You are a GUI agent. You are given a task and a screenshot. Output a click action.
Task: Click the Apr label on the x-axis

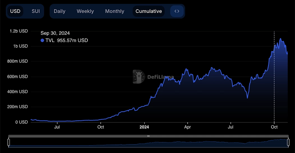tap(187, 127)
